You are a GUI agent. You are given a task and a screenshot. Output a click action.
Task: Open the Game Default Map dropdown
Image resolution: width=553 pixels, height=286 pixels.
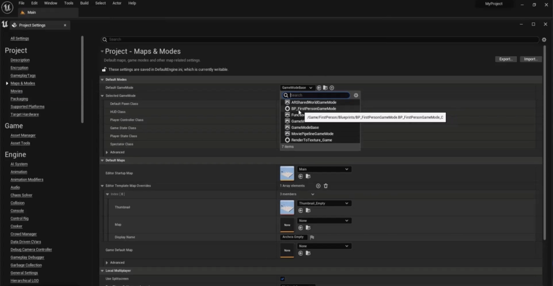click(x=324, y=246)
